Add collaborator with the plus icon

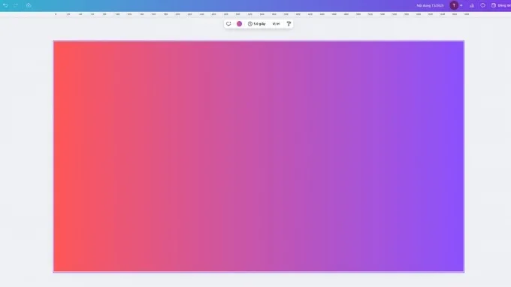461,5
